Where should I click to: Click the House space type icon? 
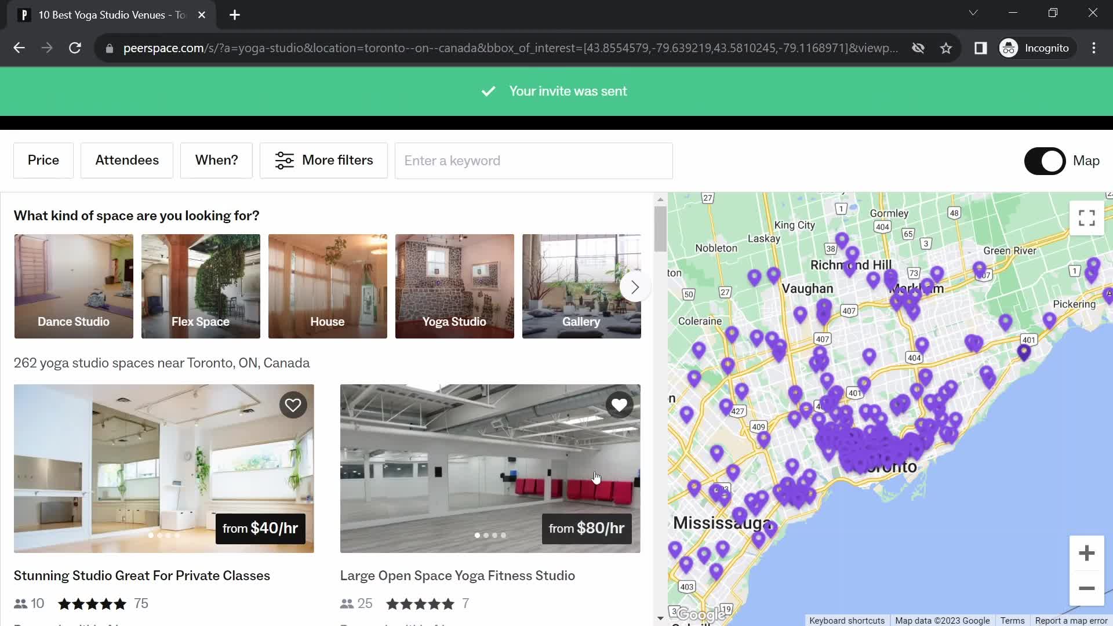point(327,286)
